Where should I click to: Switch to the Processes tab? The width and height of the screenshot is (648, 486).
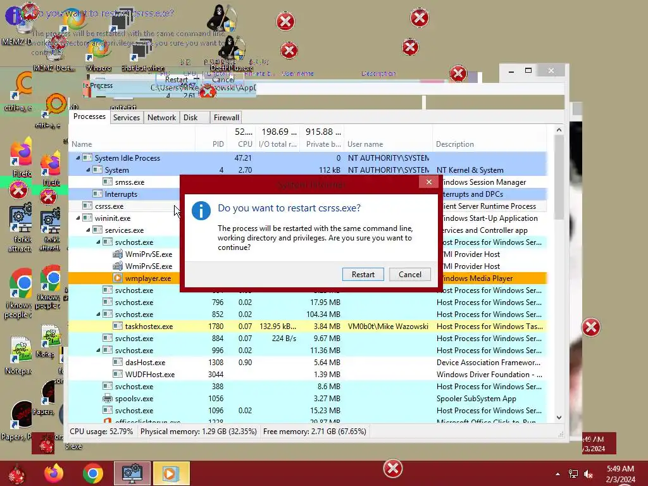89,116
